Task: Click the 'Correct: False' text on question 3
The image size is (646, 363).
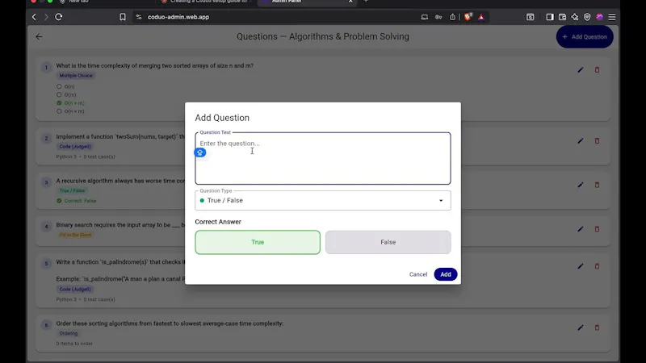Action: pyautogui.click(x=80, y=201)
